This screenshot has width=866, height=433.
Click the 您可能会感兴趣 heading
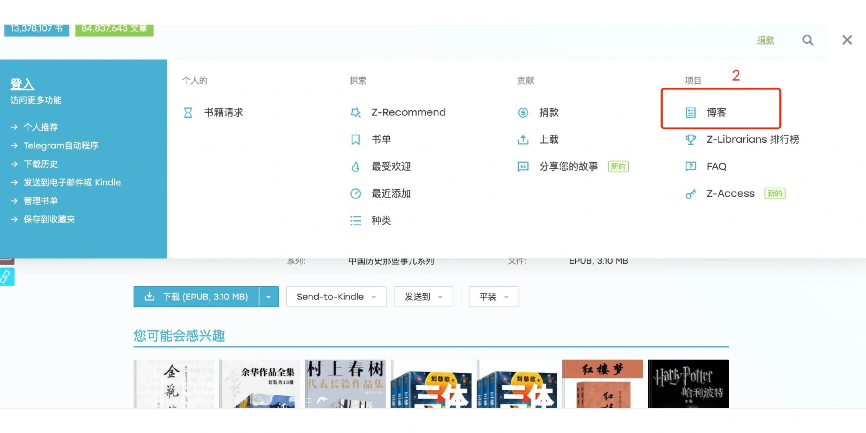(x=179, y=336)
